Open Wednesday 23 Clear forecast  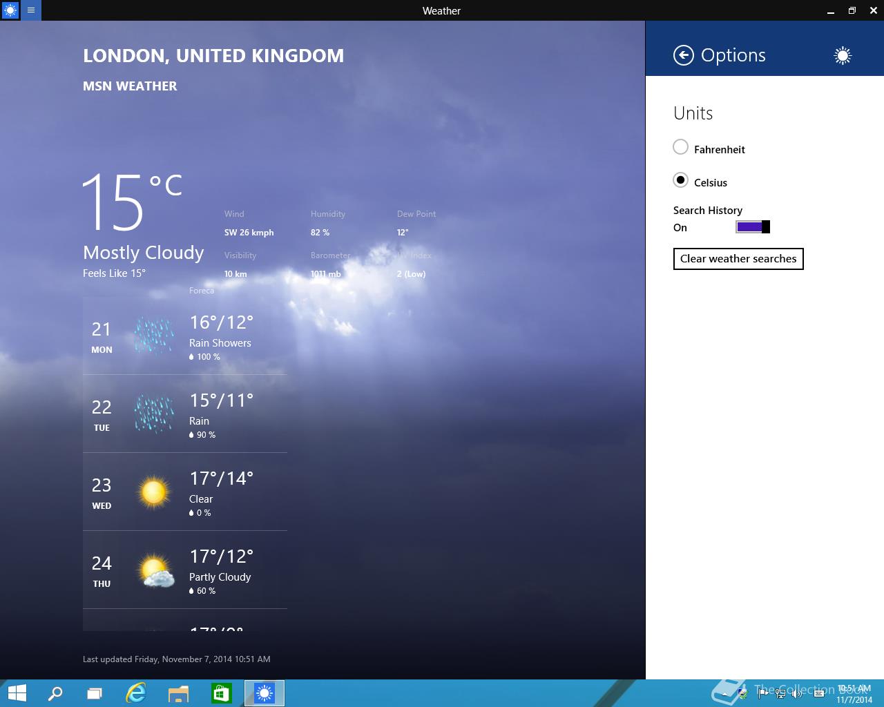(x=185, y=492)
